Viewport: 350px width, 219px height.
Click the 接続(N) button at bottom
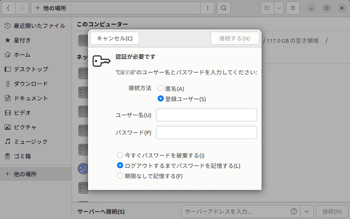(332, 212)
